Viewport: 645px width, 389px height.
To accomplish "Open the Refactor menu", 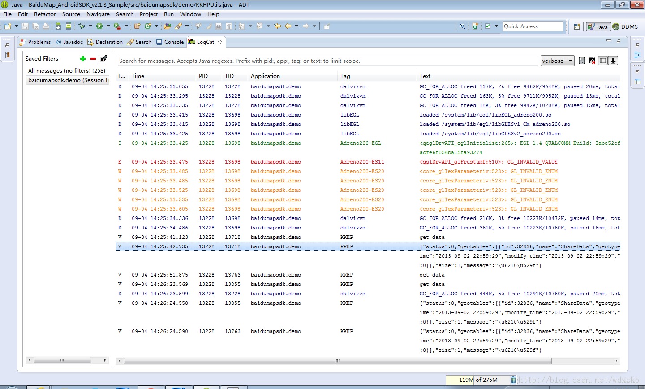I will pos(45,14).
